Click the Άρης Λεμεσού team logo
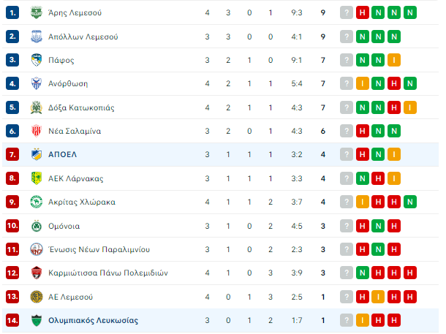This screenshot has height=334, width=446. (x=36, y=12)
